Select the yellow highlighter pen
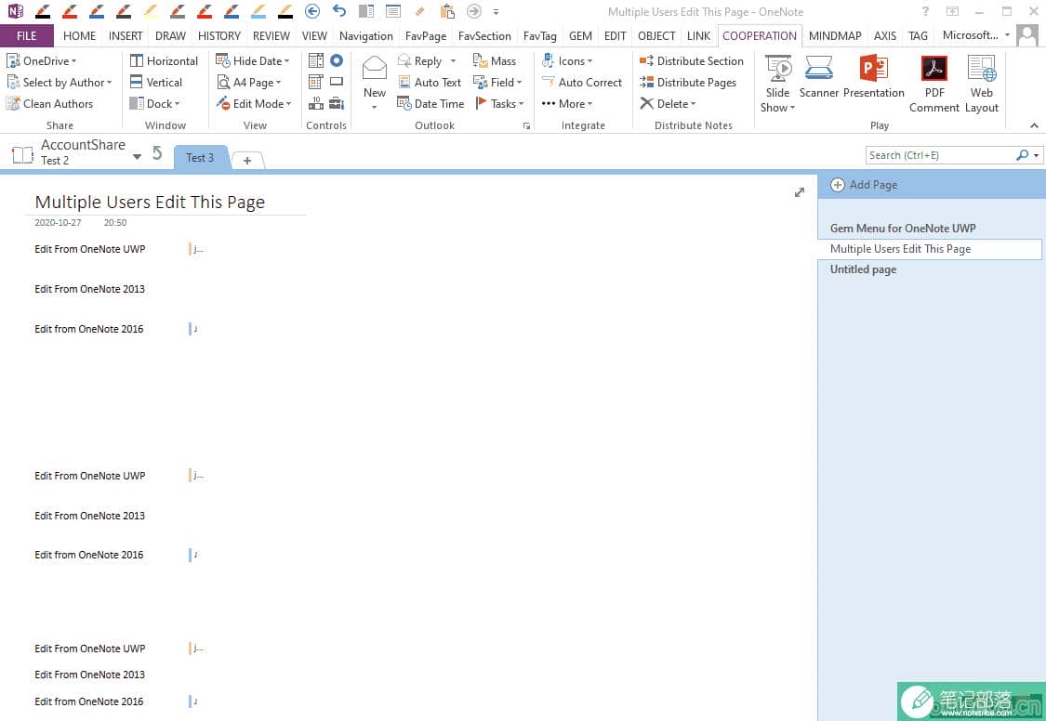This screenshot has width=1046, height=721. click(151, 11)
